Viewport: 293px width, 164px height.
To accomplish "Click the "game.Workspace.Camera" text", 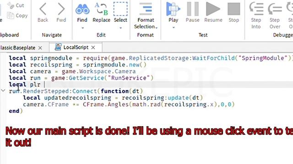I will [x=99, y=72].
